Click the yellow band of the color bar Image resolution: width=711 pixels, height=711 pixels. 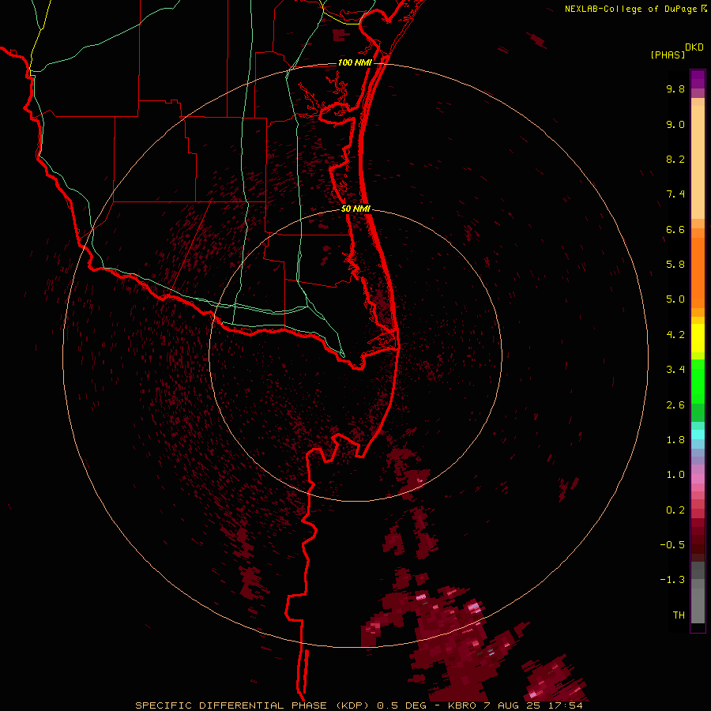[698, 338]
